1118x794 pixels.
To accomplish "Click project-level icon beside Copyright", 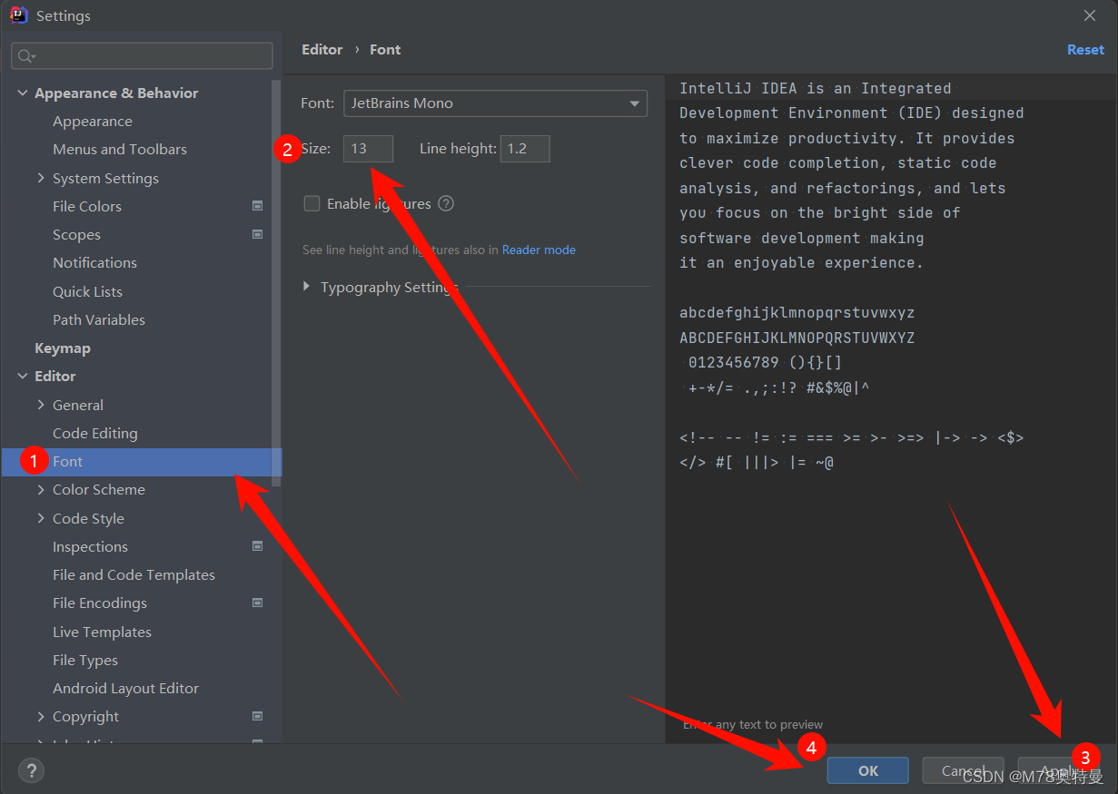I will [x=257, y=716].
